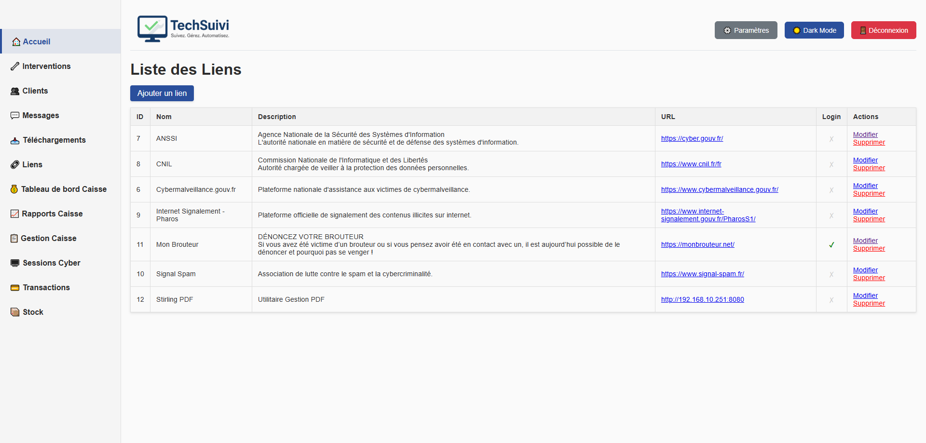The height and width of the screenshot is (443, 926).
Task: Enable Dark Mode
Action: [x=814, y=30]
